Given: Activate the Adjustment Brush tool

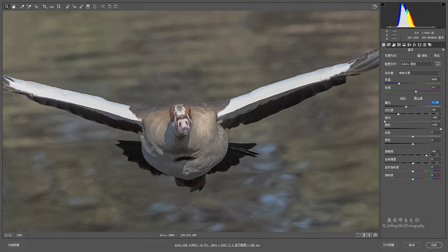Looking at the screenshot, I should point(81,6).
